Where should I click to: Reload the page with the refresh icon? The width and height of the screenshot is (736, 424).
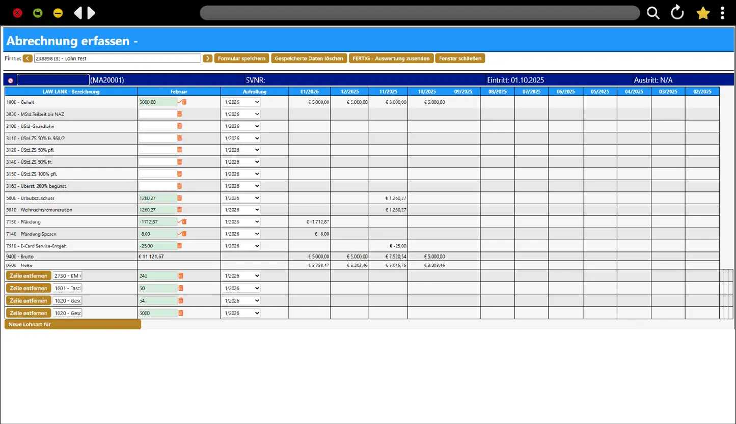point(677,13)
